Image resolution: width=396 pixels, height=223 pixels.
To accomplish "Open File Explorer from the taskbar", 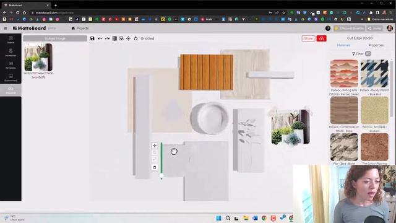I will coord(246,218).
